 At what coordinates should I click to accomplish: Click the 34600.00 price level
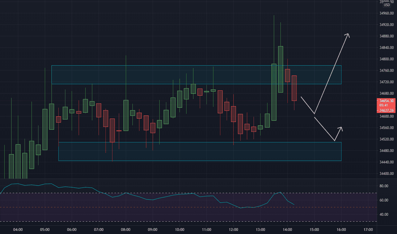click(x=386, y=117)
